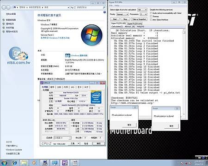
Task: Switch to the CPU-Z taskbar button
Action: click(65, 163)
